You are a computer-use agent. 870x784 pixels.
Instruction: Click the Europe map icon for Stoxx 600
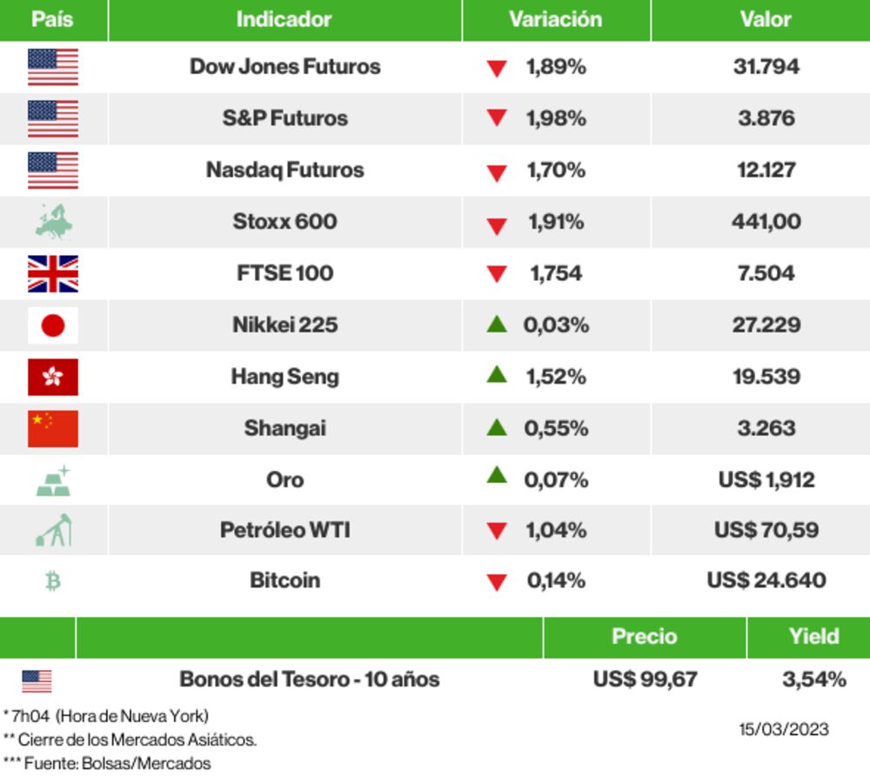[53, 221]
